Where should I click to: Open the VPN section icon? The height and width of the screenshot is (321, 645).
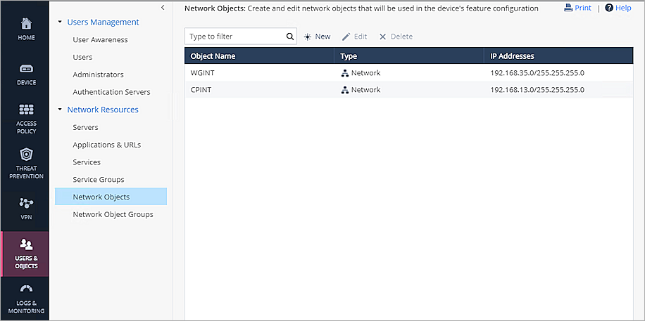click(x=26, y=203)
